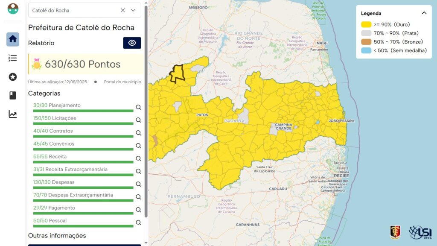Open the list view sidebar icon
The height and width of the screenshot is (246, 437).
coord(13,58)
